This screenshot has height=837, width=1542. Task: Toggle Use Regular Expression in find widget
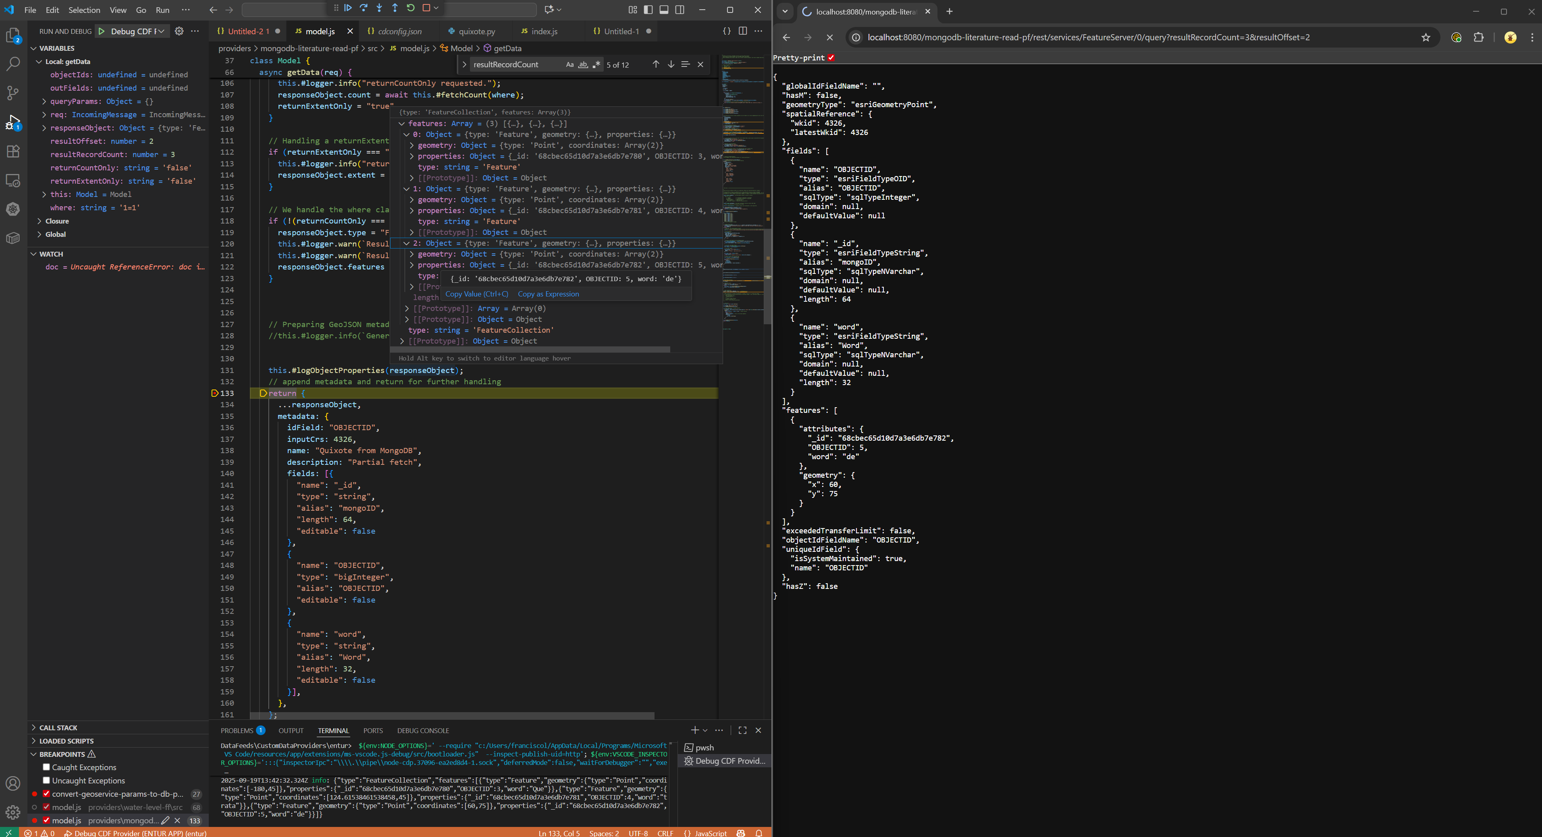pyautogui.click(x=596, y=64)
